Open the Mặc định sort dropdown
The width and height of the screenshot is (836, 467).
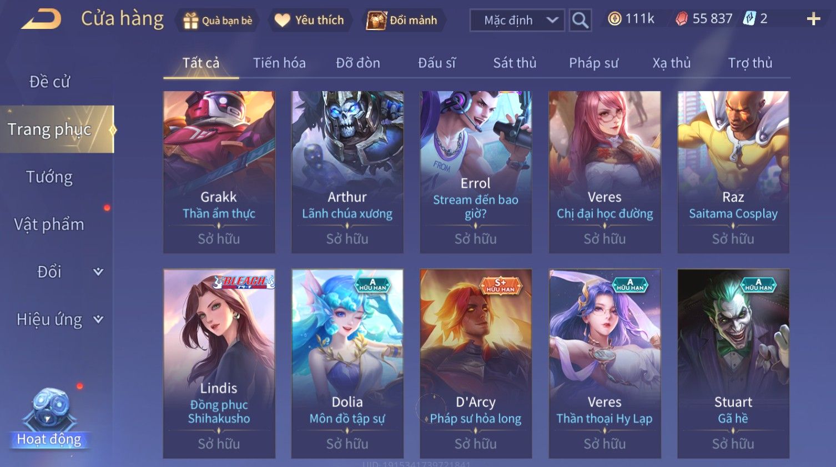click(x=517, y=21)
